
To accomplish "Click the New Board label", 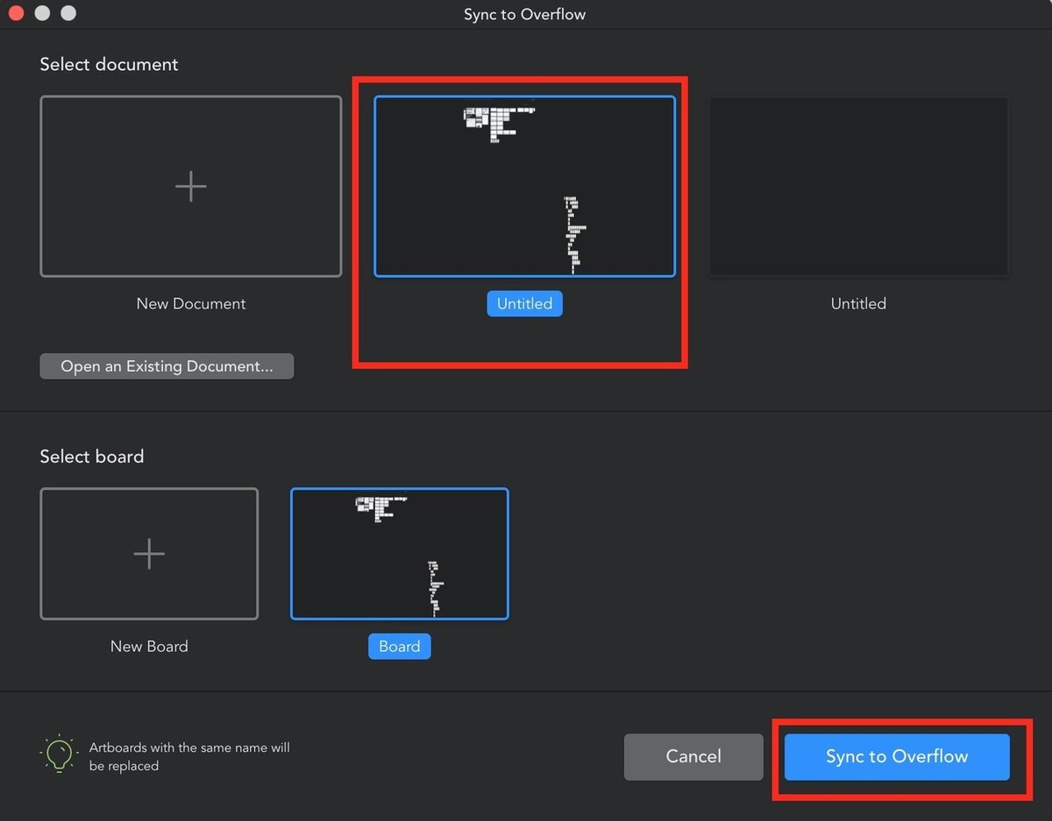I will click(x=149, y=647).
